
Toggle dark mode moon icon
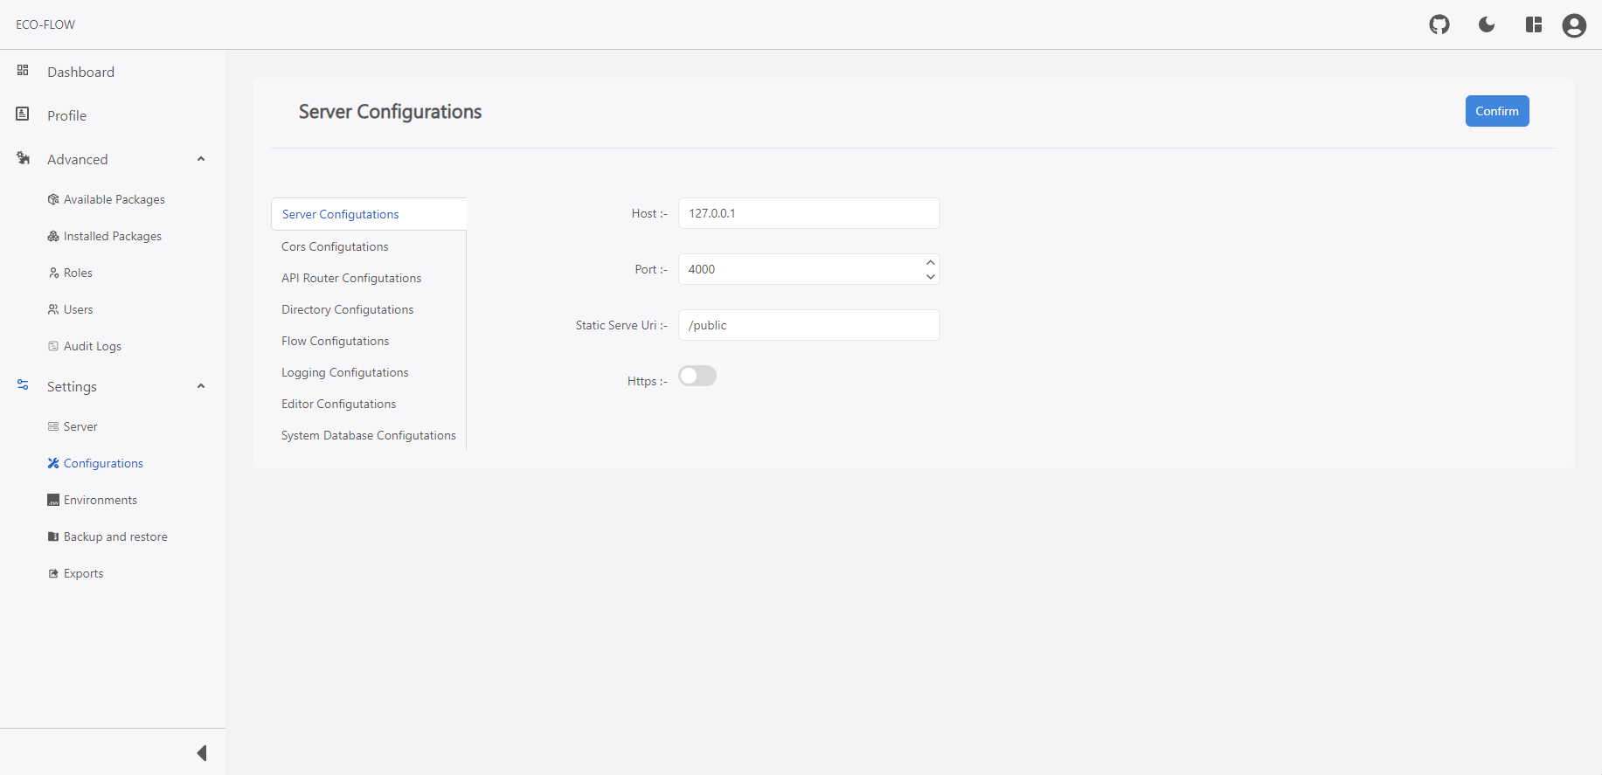[1487, 24]
